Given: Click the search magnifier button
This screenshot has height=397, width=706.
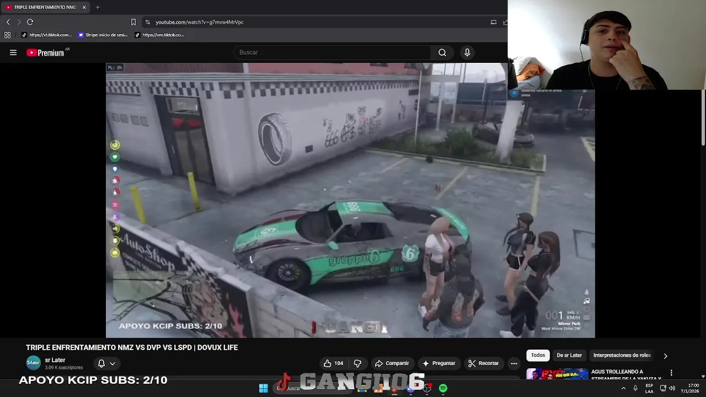Looking at the screenshot, I should tap(442, 52).
